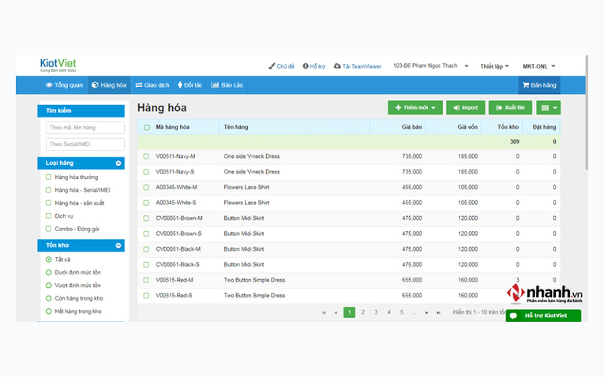Image resolution: width=604 pixels, height=377 pixels.
Task: Click the V00515-Red-M product code
Action: [174, 280]
